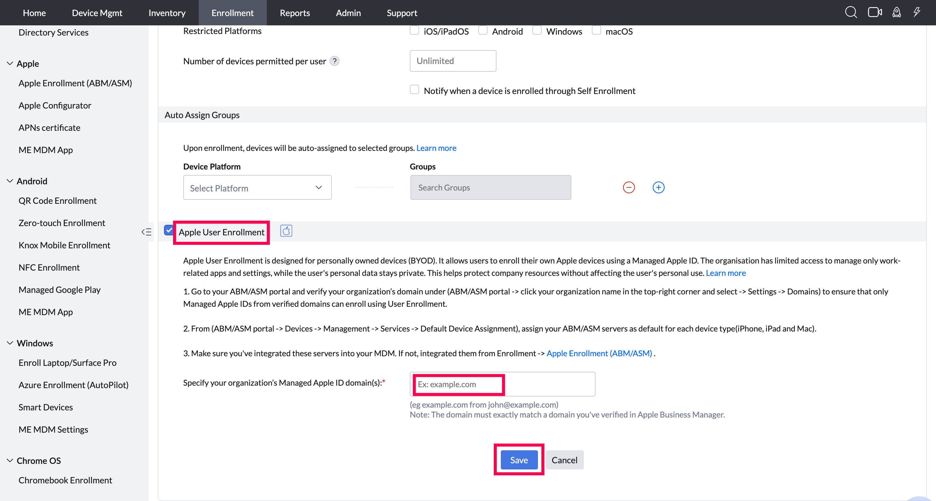Select Enroll Laptop/Surface Pro

[67, 363]
